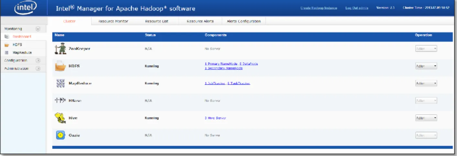
Task: Click the HBase service icon
Action: pos(60,101)
